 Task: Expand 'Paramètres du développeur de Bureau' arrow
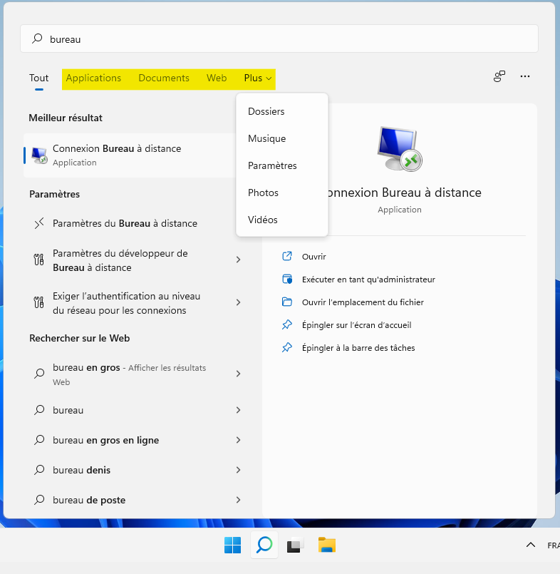click(x=239, y=260)
